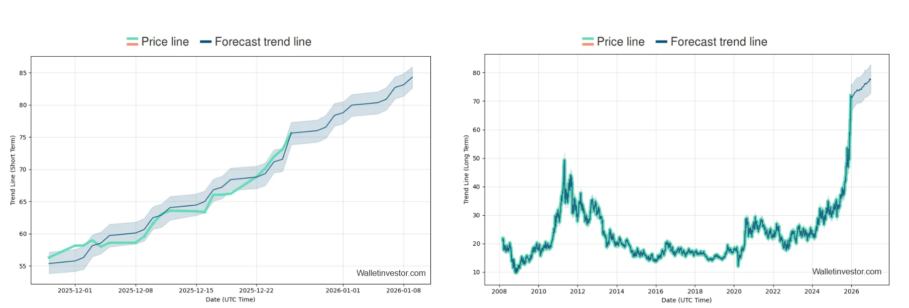Click the Trend Line (Short Term) axis title

pos(13,170)
